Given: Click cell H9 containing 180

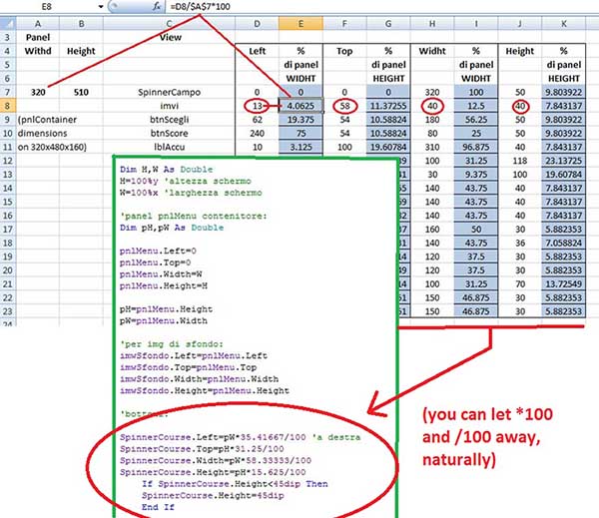Looking at the screenshot, I should [x=432, y=120].
